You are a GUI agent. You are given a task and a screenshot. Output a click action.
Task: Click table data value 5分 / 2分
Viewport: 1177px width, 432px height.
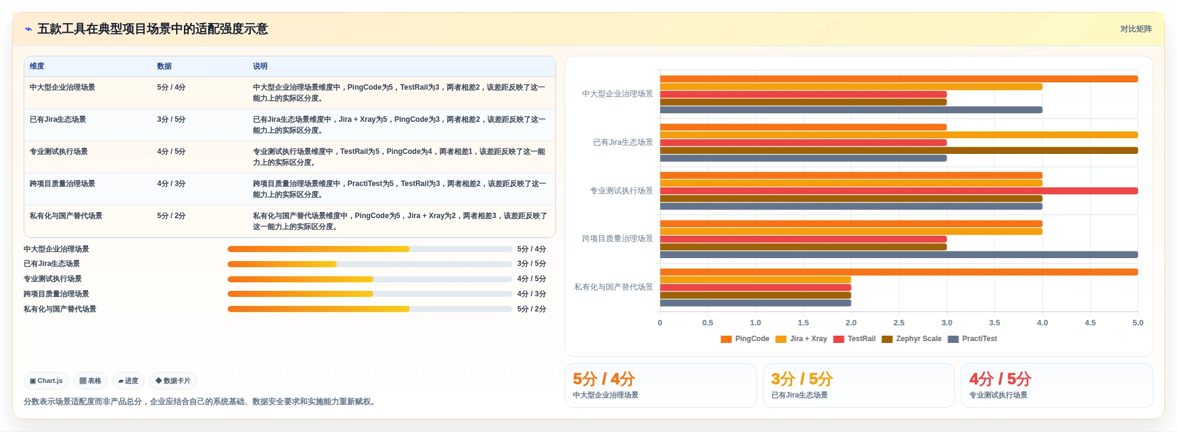(x=171, y=216)
